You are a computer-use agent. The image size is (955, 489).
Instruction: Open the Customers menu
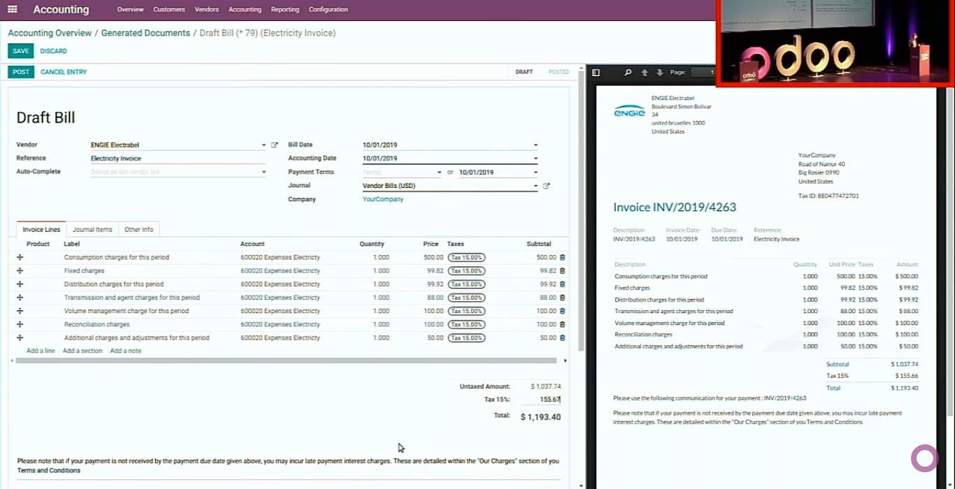click(x=169, y=10)
